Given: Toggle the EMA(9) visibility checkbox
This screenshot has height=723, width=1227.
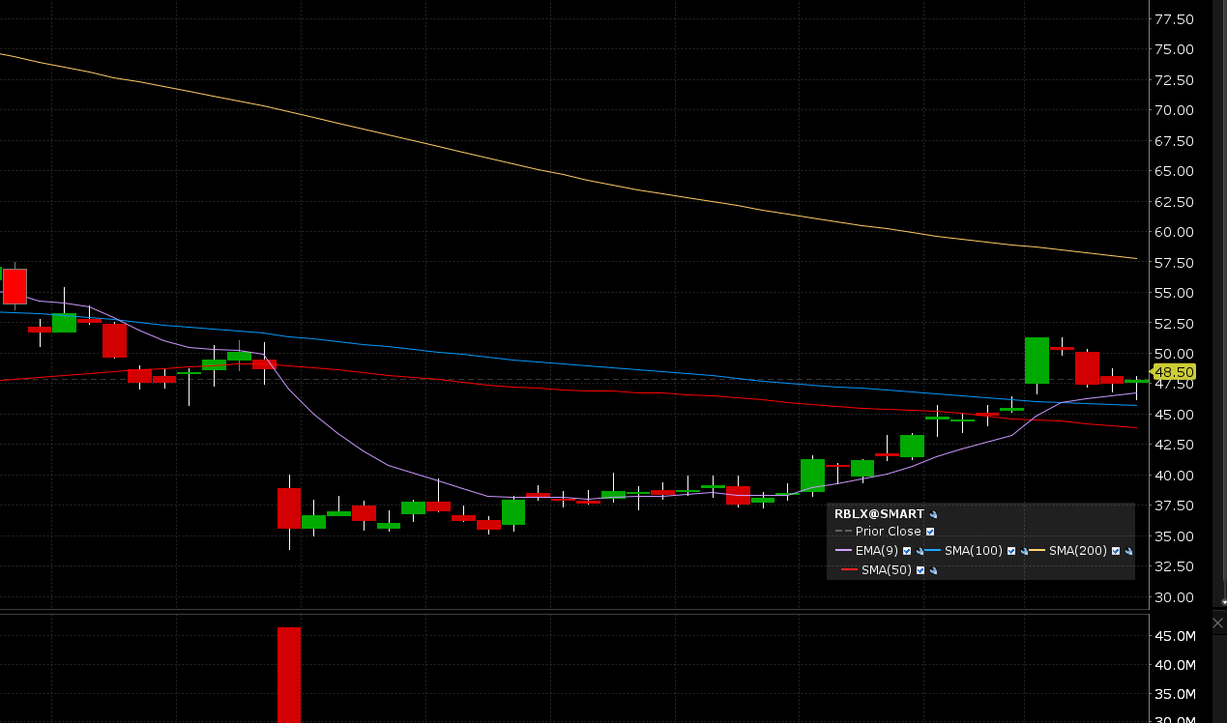Looking at the screenshot, I should click(907, 551).
